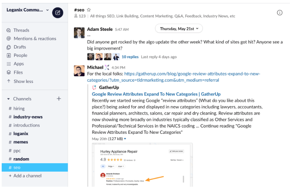Viewport: 292px width, 194px height.
Task: Click the Threads icon in sidebar
Action: pyautogui.click(x=8, y=30)
